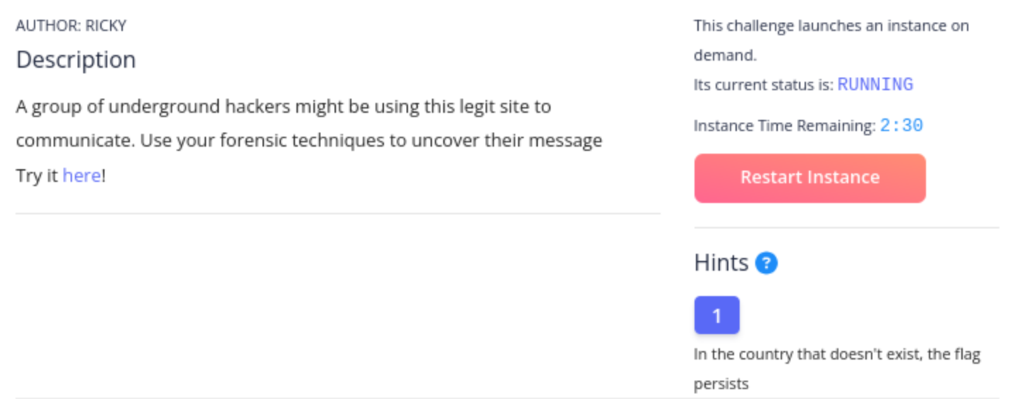Click the divider line below the description
Viewport: 1022px width, 399px height.
point(338,214)
